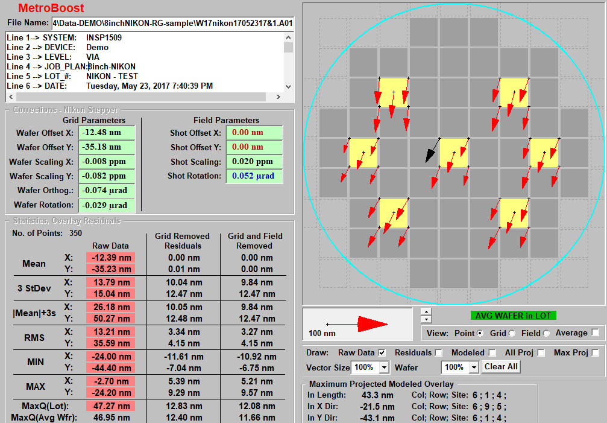Click the black average vector arrow on wafer map

click(x=429, y=153)
